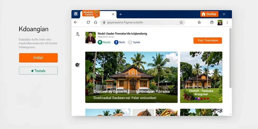The height and width of the screenshot is (129, 258).
Task: Click the profile avatar in browser toolbar
Action: [x=220, y=22]
